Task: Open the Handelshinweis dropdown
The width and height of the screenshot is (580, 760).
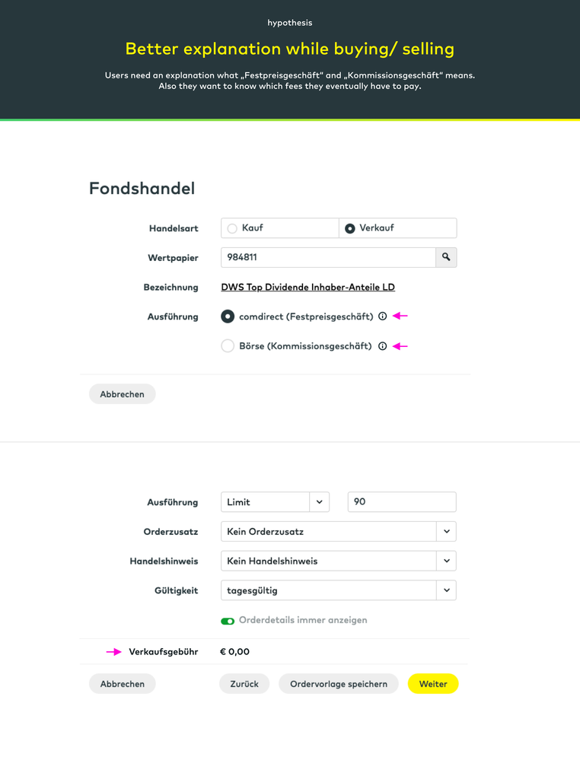Action: click(446, 561)
